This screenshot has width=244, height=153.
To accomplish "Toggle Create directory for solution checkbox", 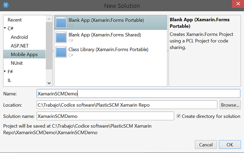I will point(178,116).
